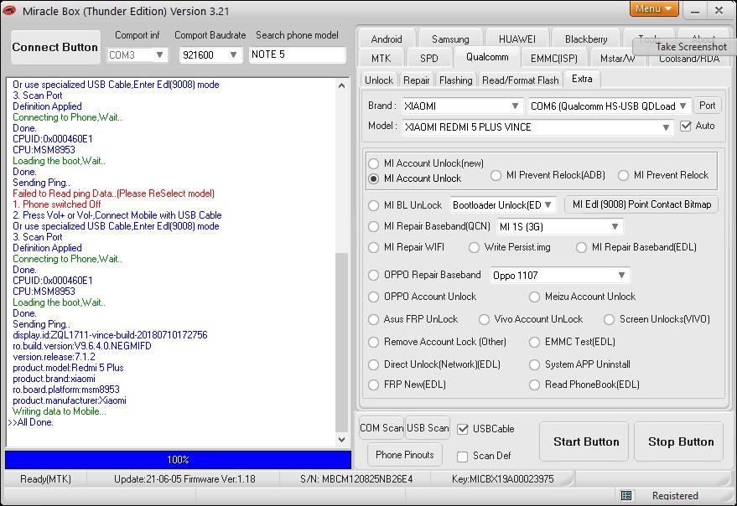737x506 pixels.
Task: Open the Comport Baudrate 921600 dropdown
Action: click(233, 55)
